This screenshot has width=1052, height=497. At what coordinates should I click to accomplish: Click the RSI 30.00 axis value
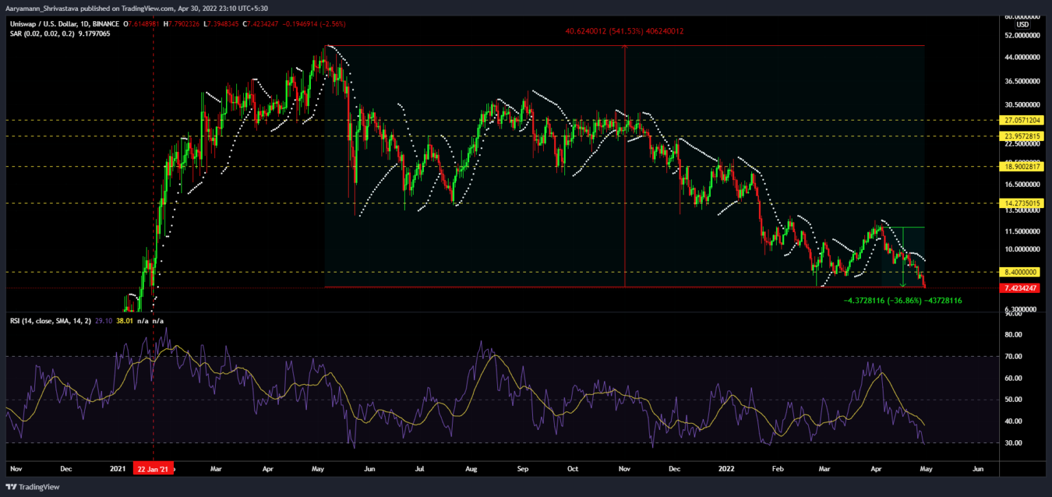point(1013,443)
